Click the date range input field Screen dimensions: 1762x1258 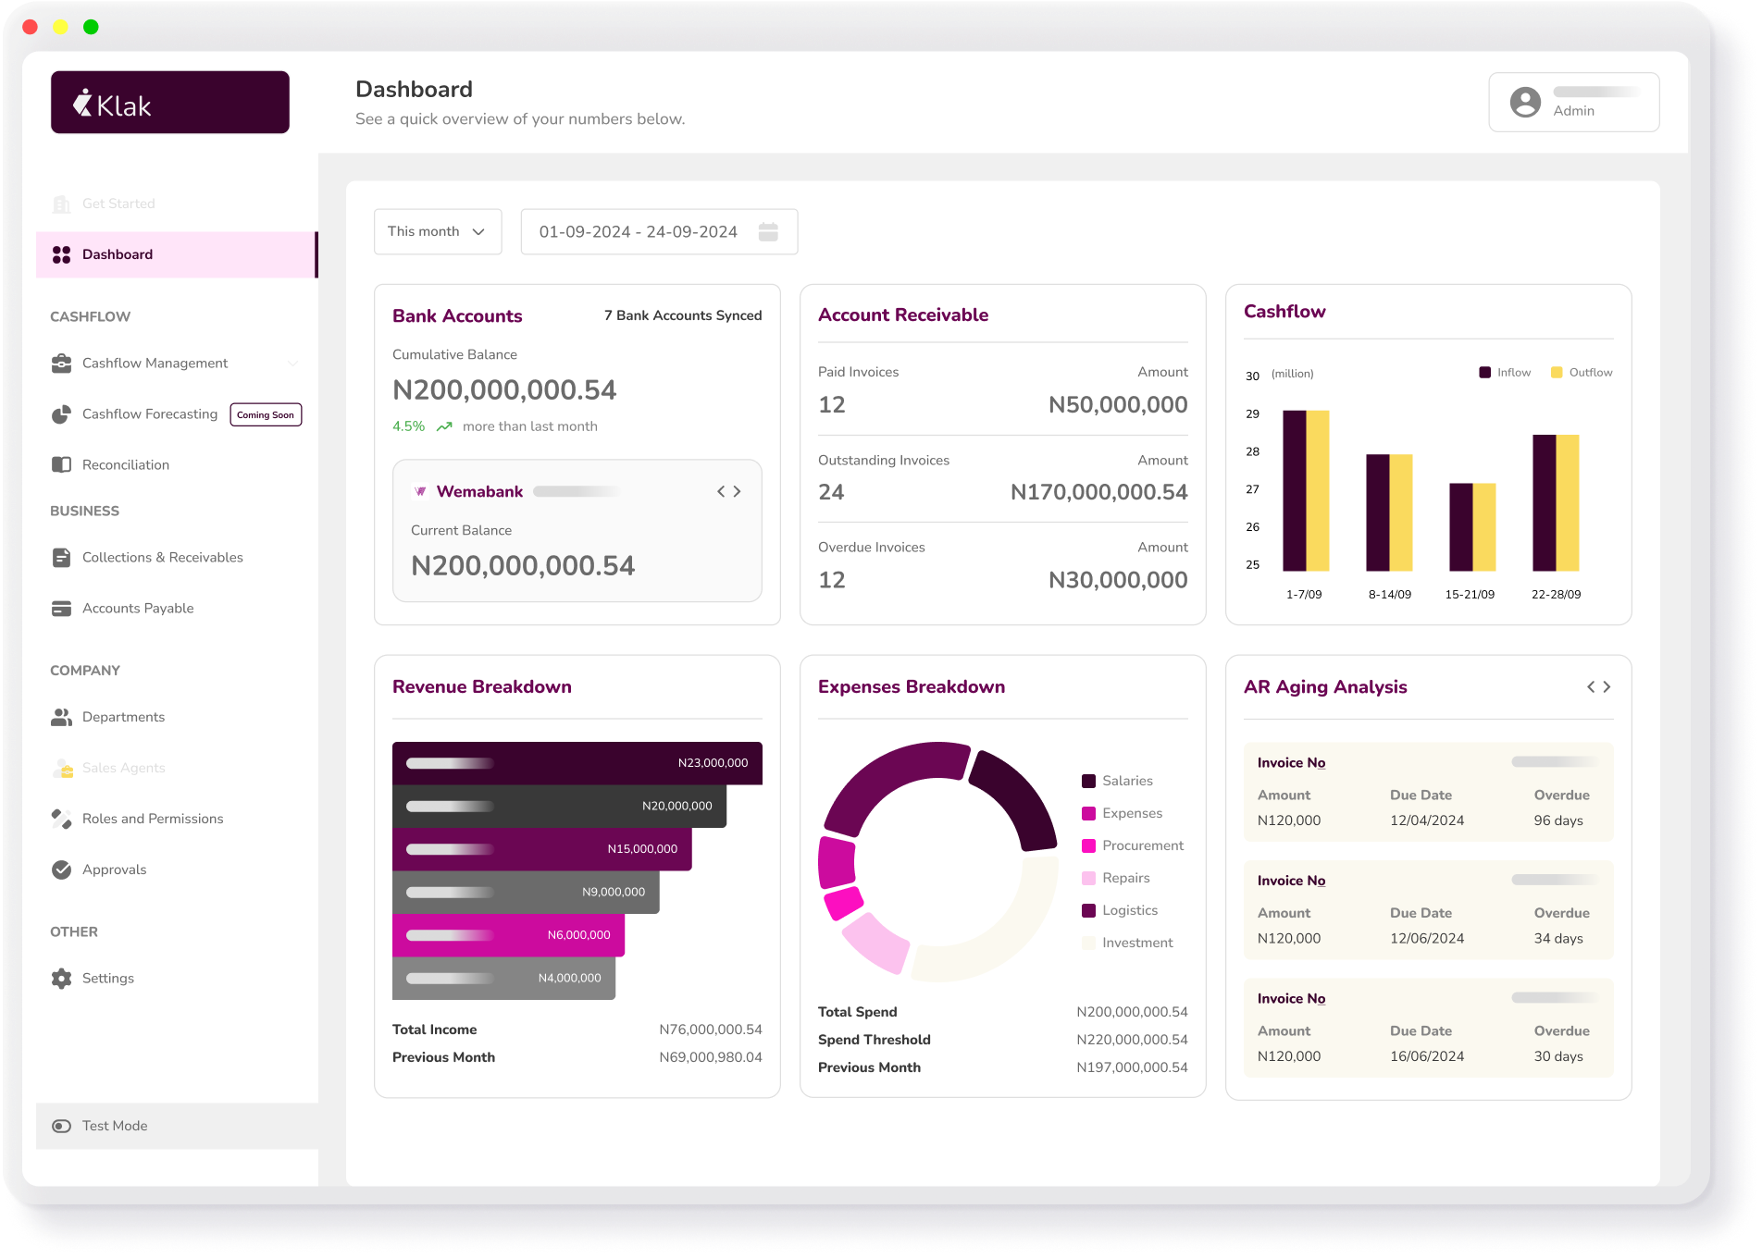639,232
